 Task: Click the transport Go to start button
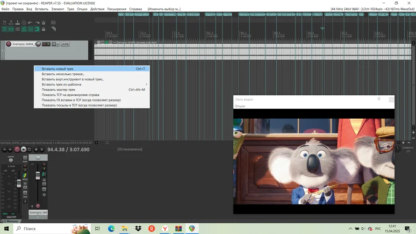point(4,149)
